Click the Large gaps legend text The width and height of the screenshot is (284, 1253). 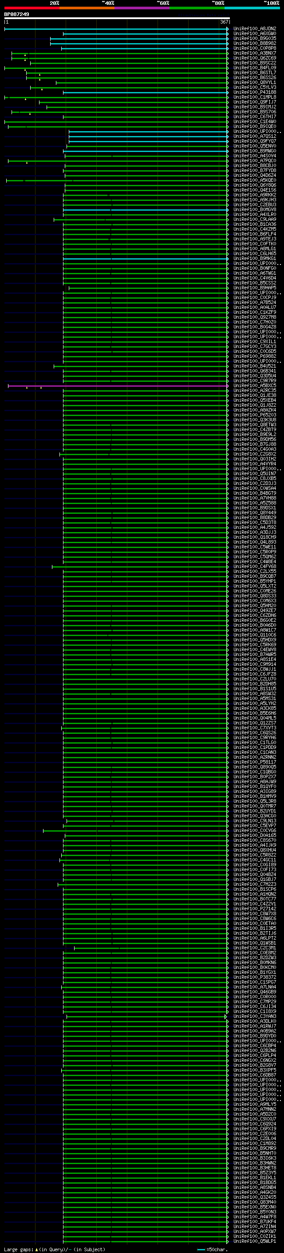pos(55,1249)
